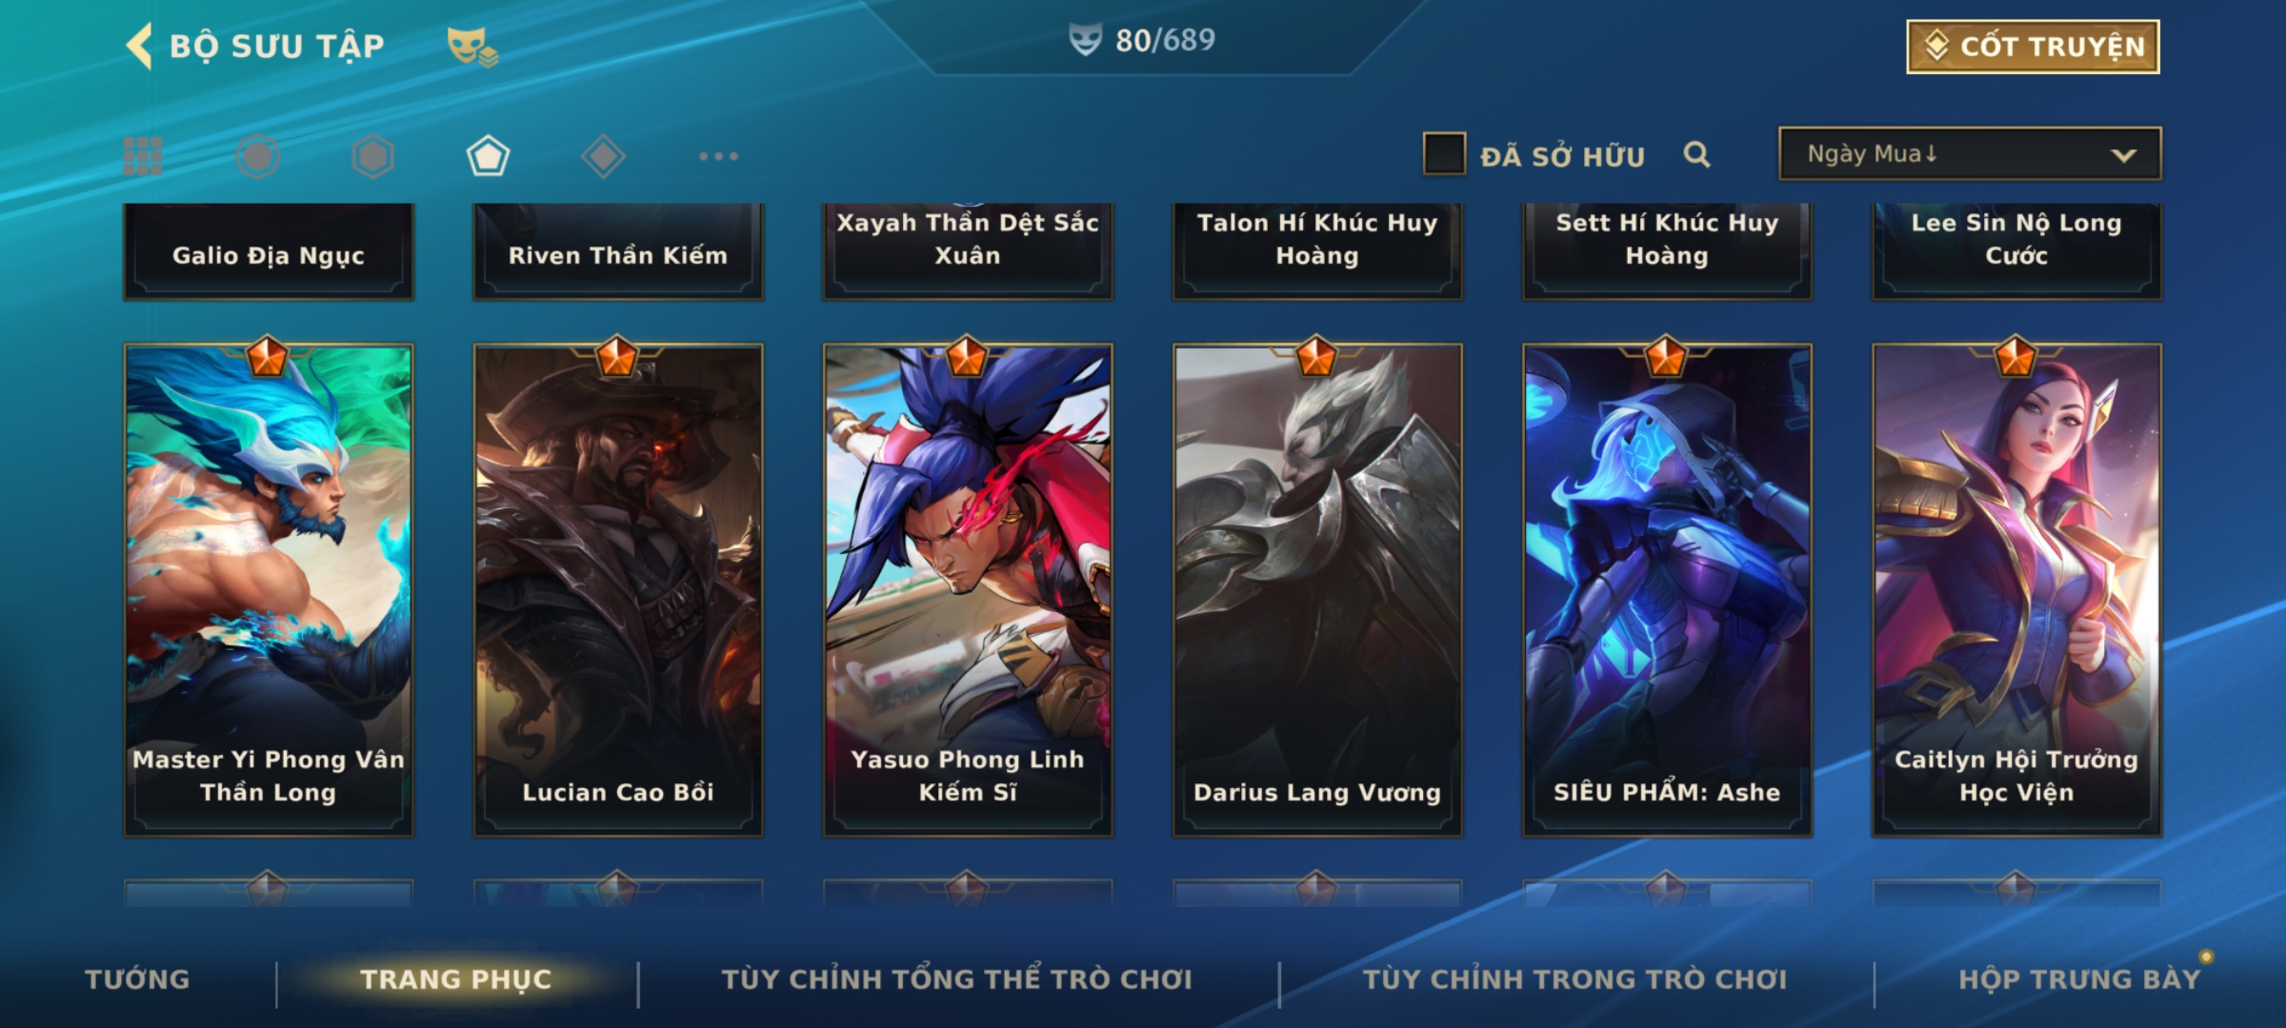Viewport: 2286px width, 1028px height.
Task: Go back using the Bộ Sưu Tập arrow
Action: click(139, 46)
